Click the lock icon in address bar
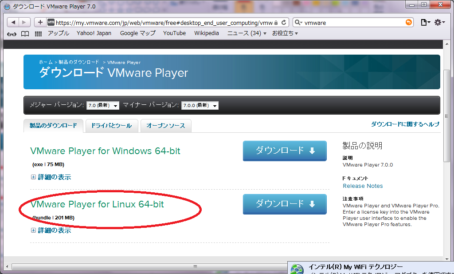454x274 pixels. pos(276,23)
